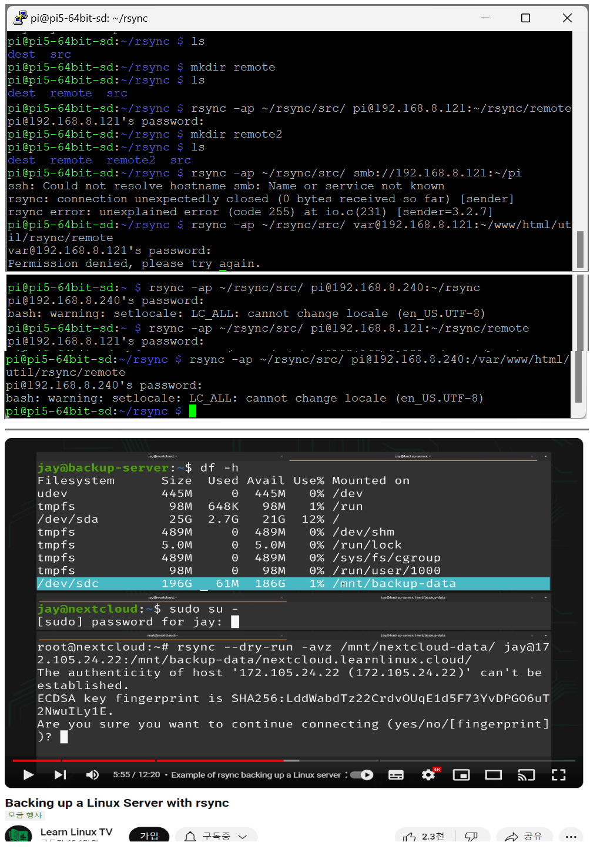Open the subscribed (구독중) notification dropdown

click(216, 836)
